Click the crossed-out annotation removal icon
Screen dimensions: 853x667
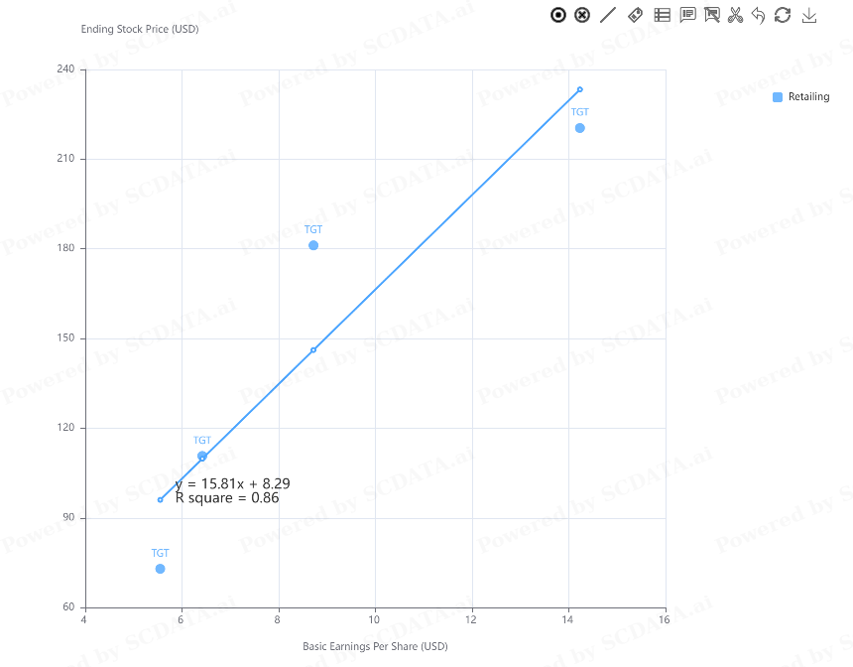[x=711, y=15]
